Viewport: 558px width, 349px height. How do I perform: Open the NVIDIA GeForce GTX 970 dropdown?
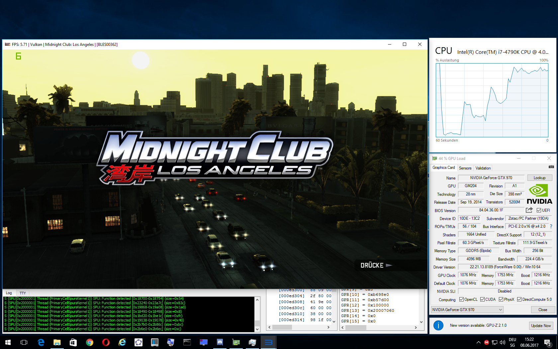[467, 310]
